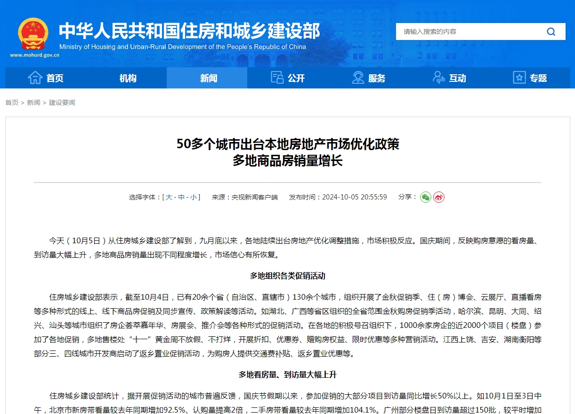Click the star icon beside 专题
Screen dimensions: 575x414
point(518,78)
